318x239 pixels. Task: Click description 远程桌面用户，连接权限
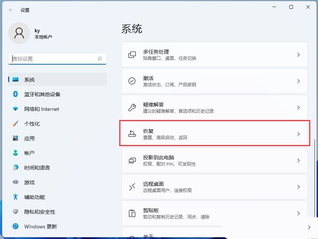(167, 191)
